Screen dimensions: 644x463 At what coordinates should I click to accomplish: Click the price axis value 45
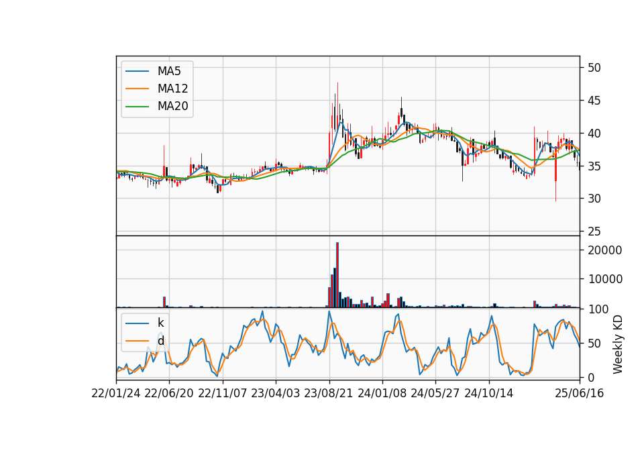tap(594, 101)
